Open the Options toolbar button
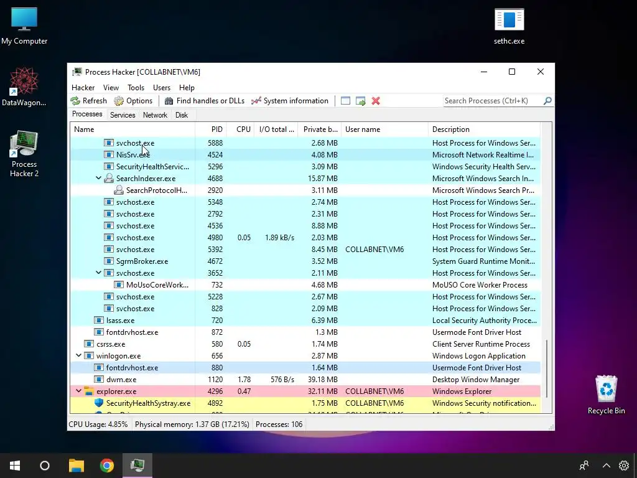This screenshot has width=637, height=478. tap(133, 101)
